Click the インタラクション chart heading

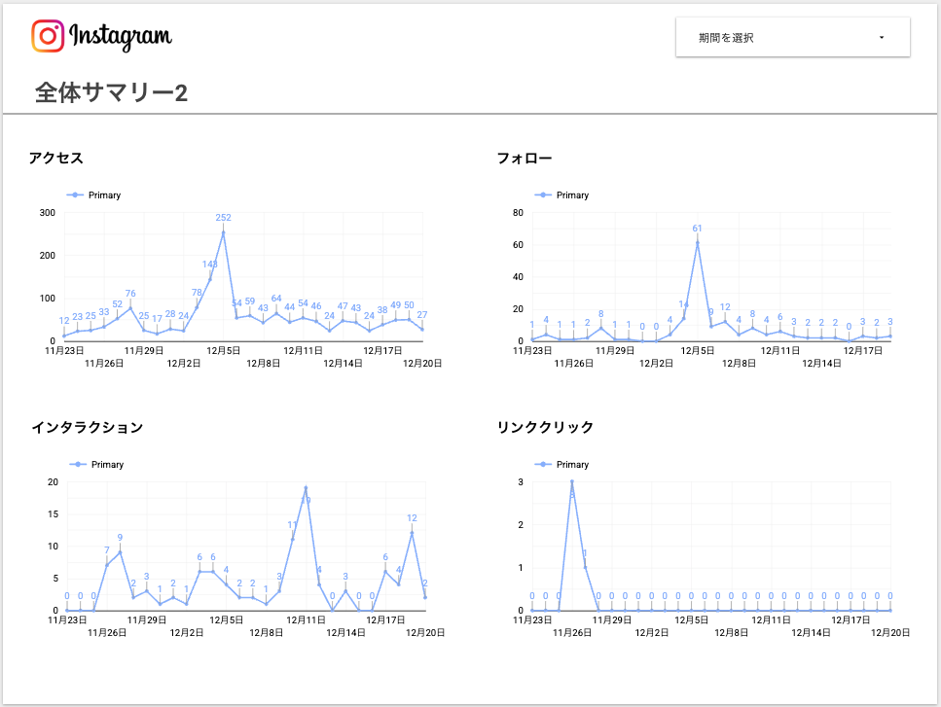point(87,427)
